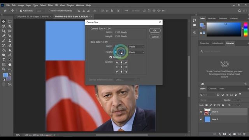
Task: Open the layer blending mode dropdown
Action: point(210,100)
